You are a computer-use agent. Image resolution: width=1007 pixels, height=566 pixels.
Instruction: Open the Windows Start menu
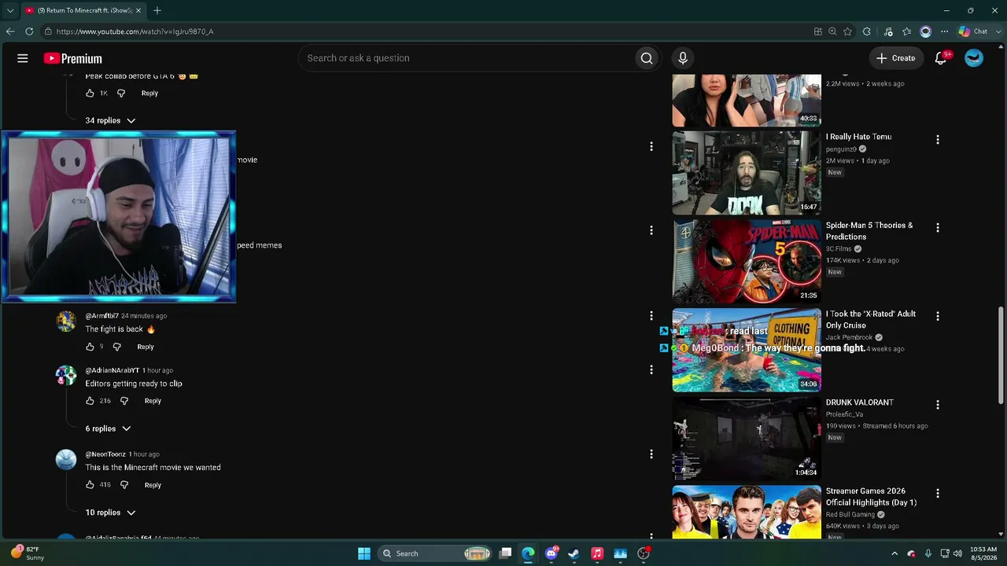point(364,553)
